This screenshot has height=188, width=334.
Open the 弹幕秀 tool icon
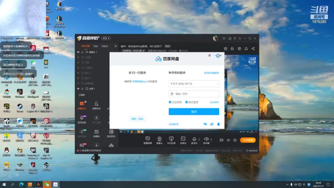click(96, 133)
